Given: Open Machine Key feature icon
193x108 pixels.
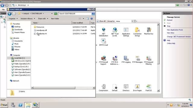Looking at the screenshot, I should [149, 31].
